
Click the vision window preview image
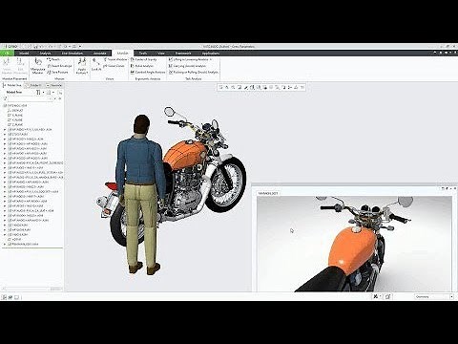354,244
